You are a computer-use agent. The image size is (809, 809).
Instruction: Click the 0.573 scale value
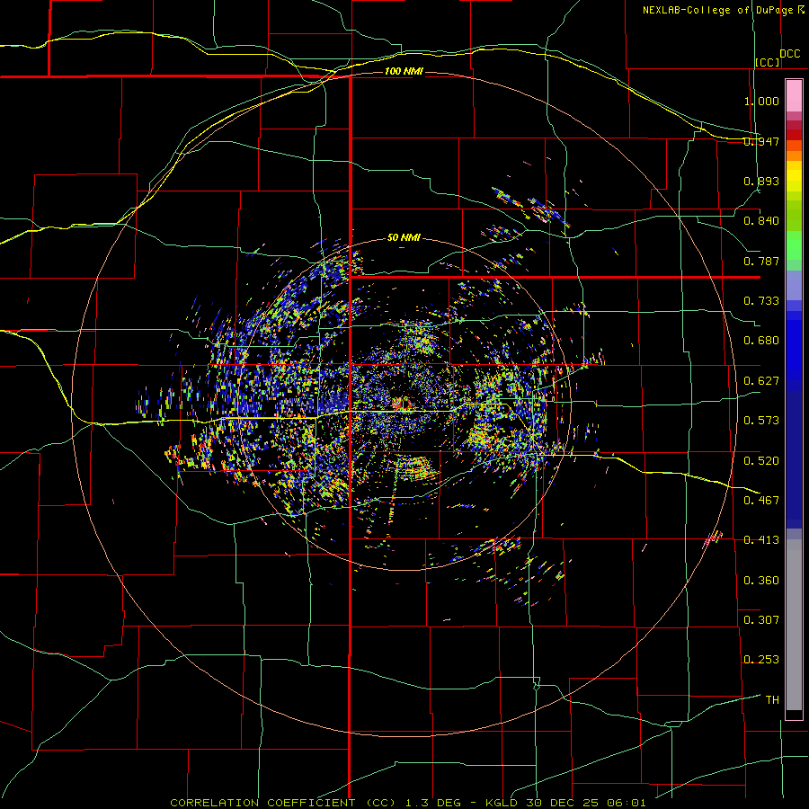[761, 421]
